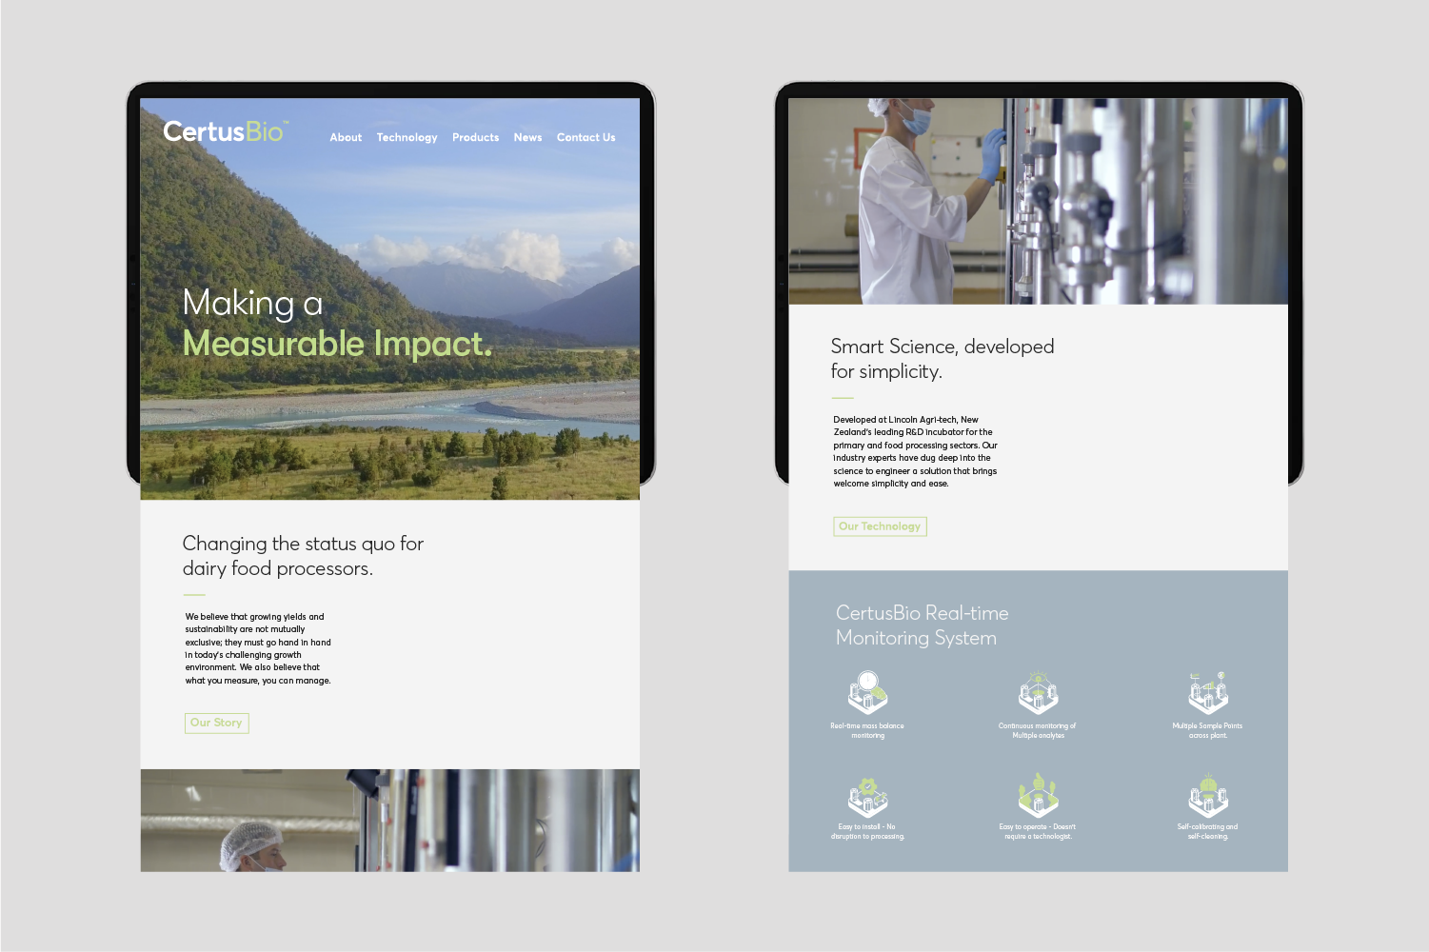The height and width of the screenshot is (952, 1429).
Task: Select News in the top navigation
Action: (x=527, y=137)
